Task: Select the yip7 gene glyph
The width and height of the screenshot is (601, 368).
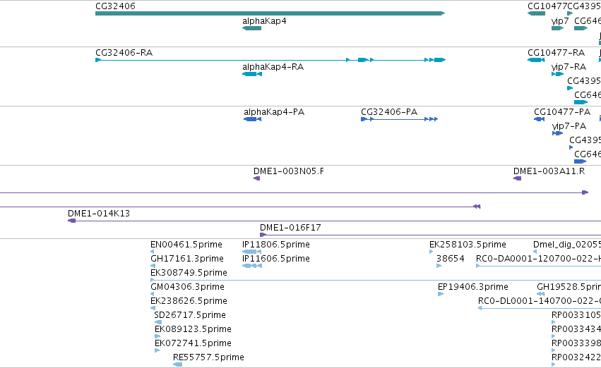Action: pyautogui.click(x=557, y=28)
